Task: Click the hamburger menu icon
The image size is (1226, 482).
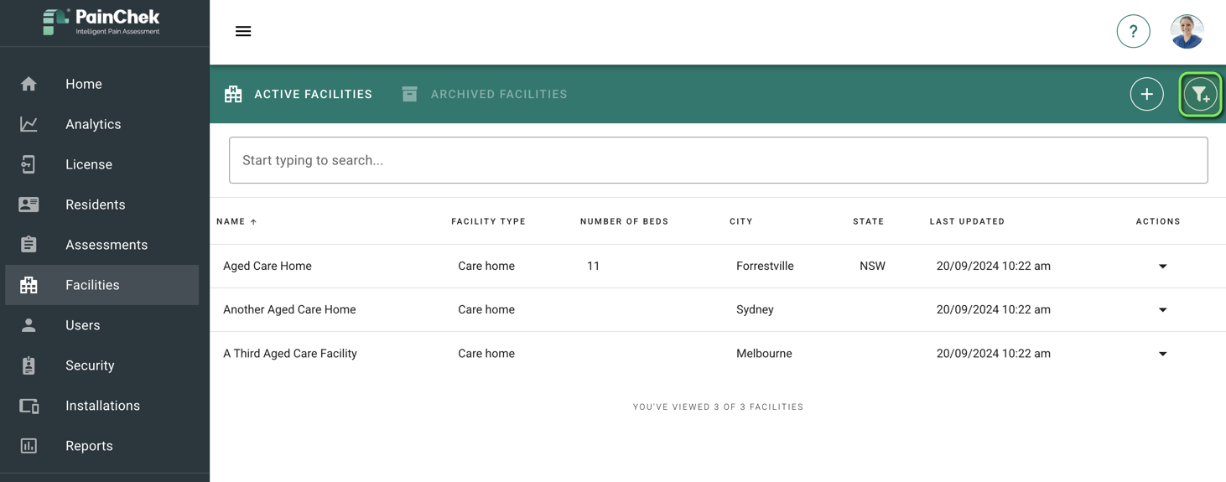Action: point(243,32)
